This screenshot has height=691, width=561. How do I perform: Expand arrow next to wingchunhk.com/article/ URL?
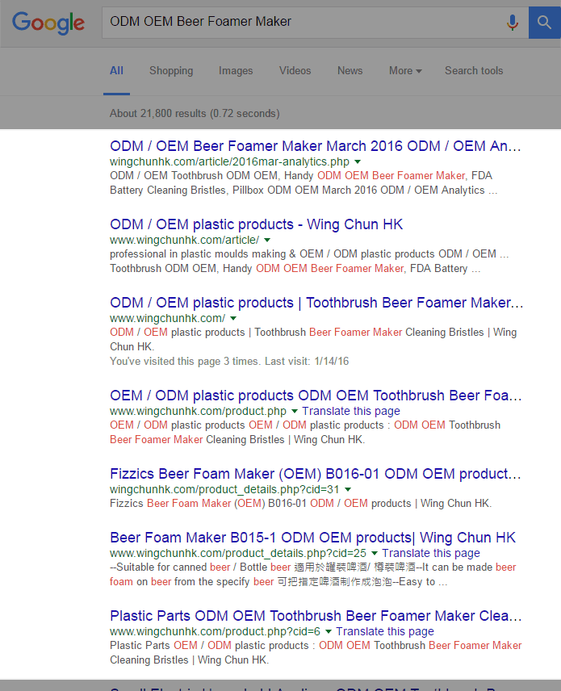(267, 241)
